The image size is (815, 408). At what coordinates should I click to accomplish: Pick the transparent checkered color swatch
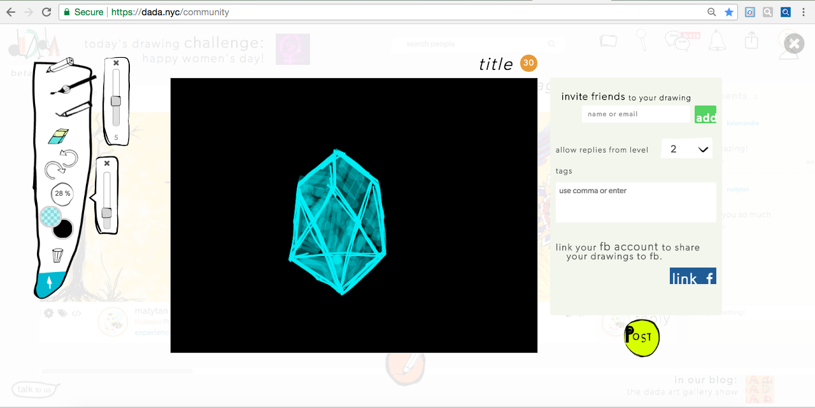coord(50,217)
